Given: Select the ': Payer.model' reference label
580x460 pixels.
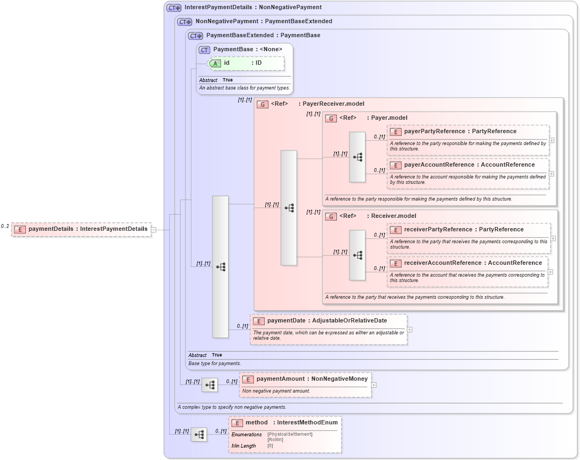Looking at the screenshot, I should point(387,118).
